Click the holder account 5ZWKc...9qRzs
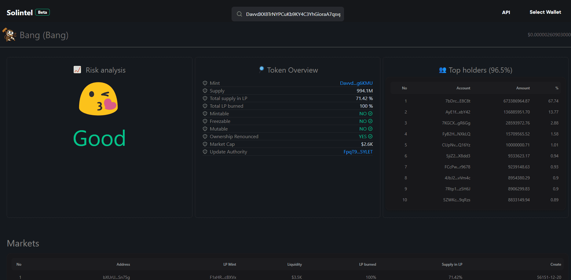This screenshot has width=571, height=280. [457, 200]
